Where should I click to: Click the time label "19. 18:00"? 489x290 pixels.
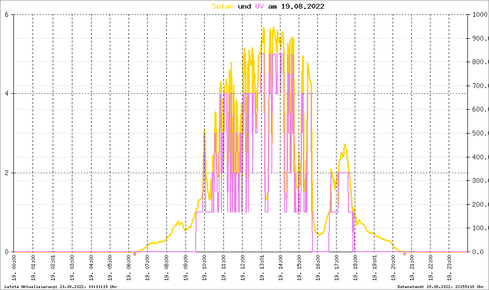click(355, 268)
